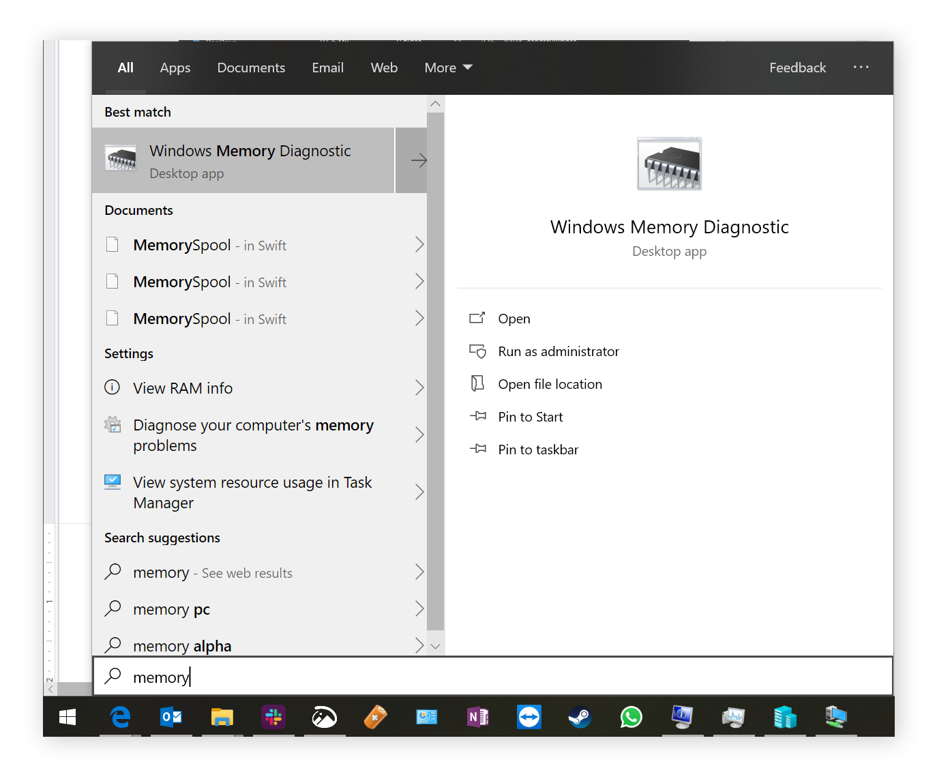
Task: Open OneNote from the taskbar
Action: (x=477, y=717)
